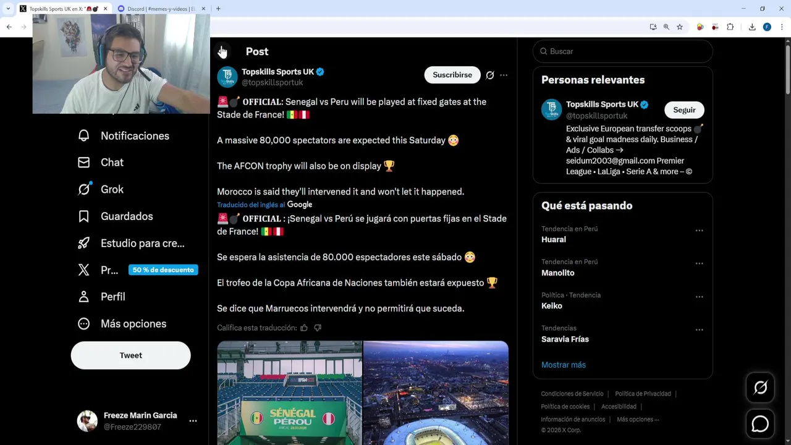Open account menu for Freeze Marin Garcia
This screenshot has width=791, height=445.
coord(193,421)
